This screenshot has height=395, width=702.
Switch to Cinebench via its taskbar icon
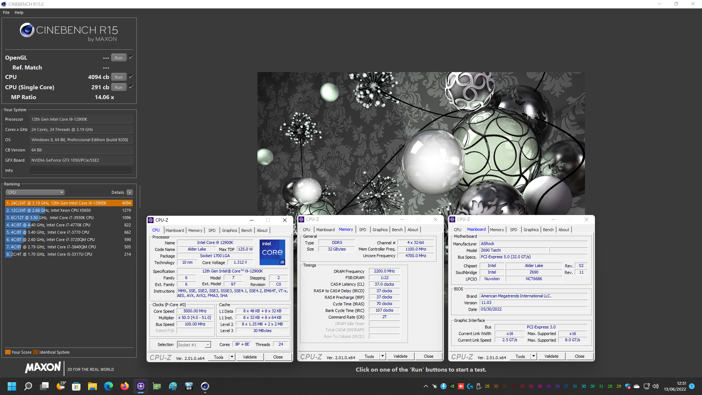205,386
